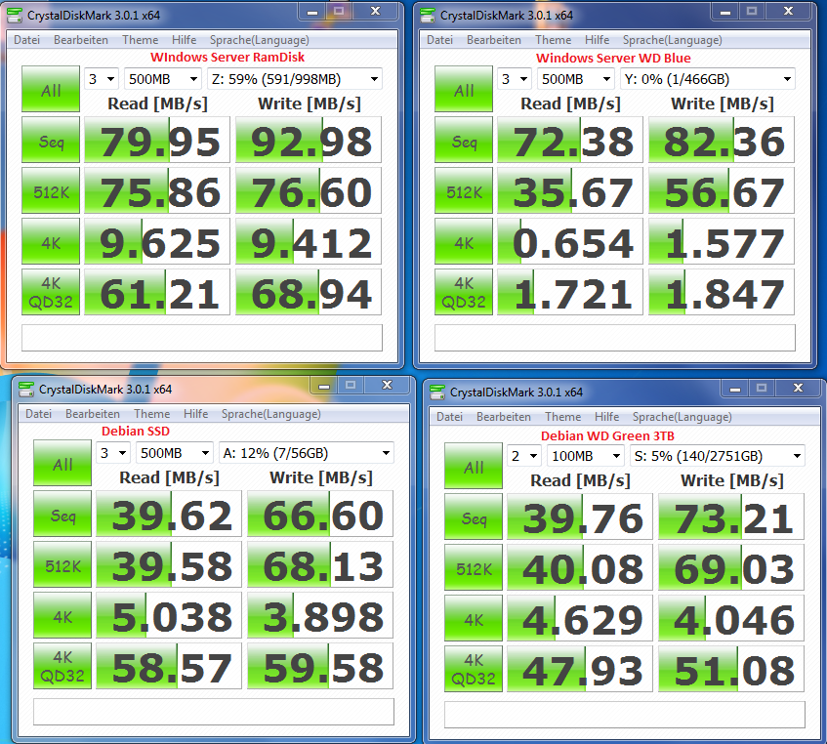Open Datei menu in the WD Green 3TB window
The width and height of the screenshot is (827, 744).
(x=450, y=417)
